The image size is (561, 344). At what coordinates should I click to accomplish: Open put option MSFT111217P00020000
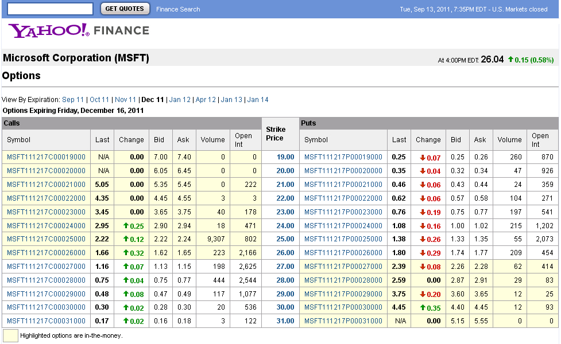click(x=343, y=171)
